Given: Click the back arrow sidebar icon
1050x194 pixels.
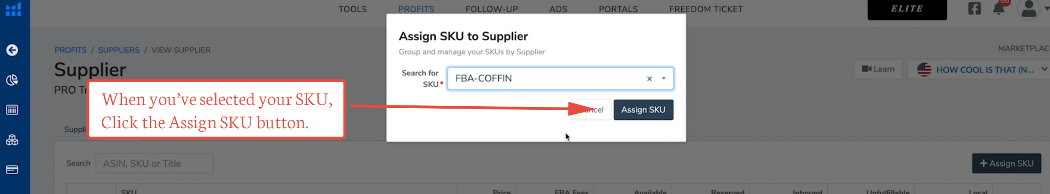Looking at the screenshot, I should point(12,50).
